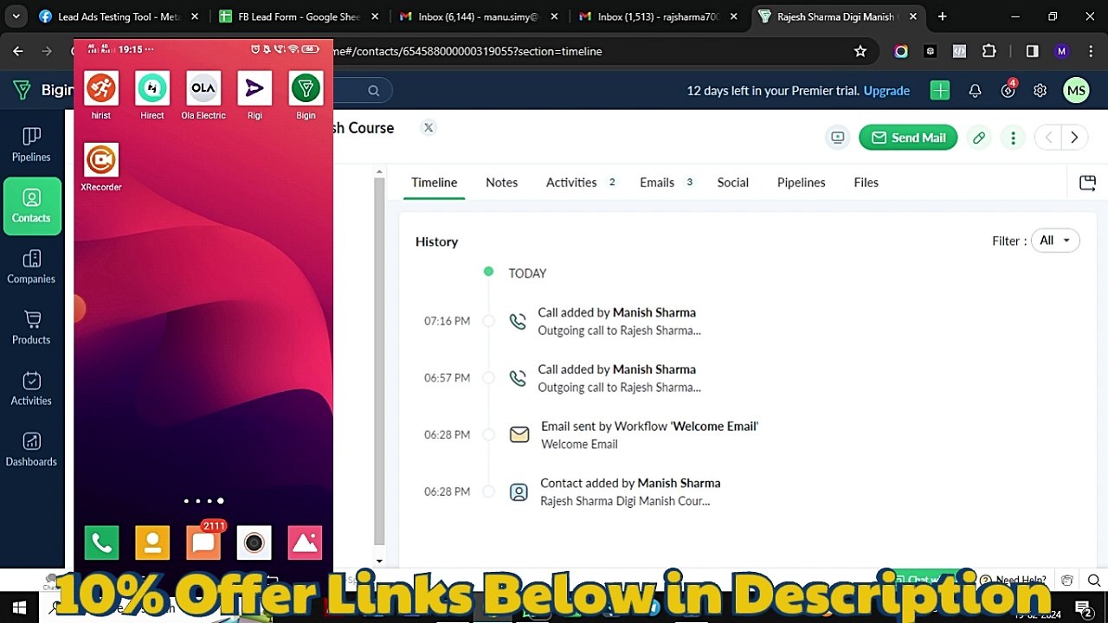The height and width of the screenshot is (623, 1108).
Task: Open the phone dialer app in dock
Action: (101, 543)
